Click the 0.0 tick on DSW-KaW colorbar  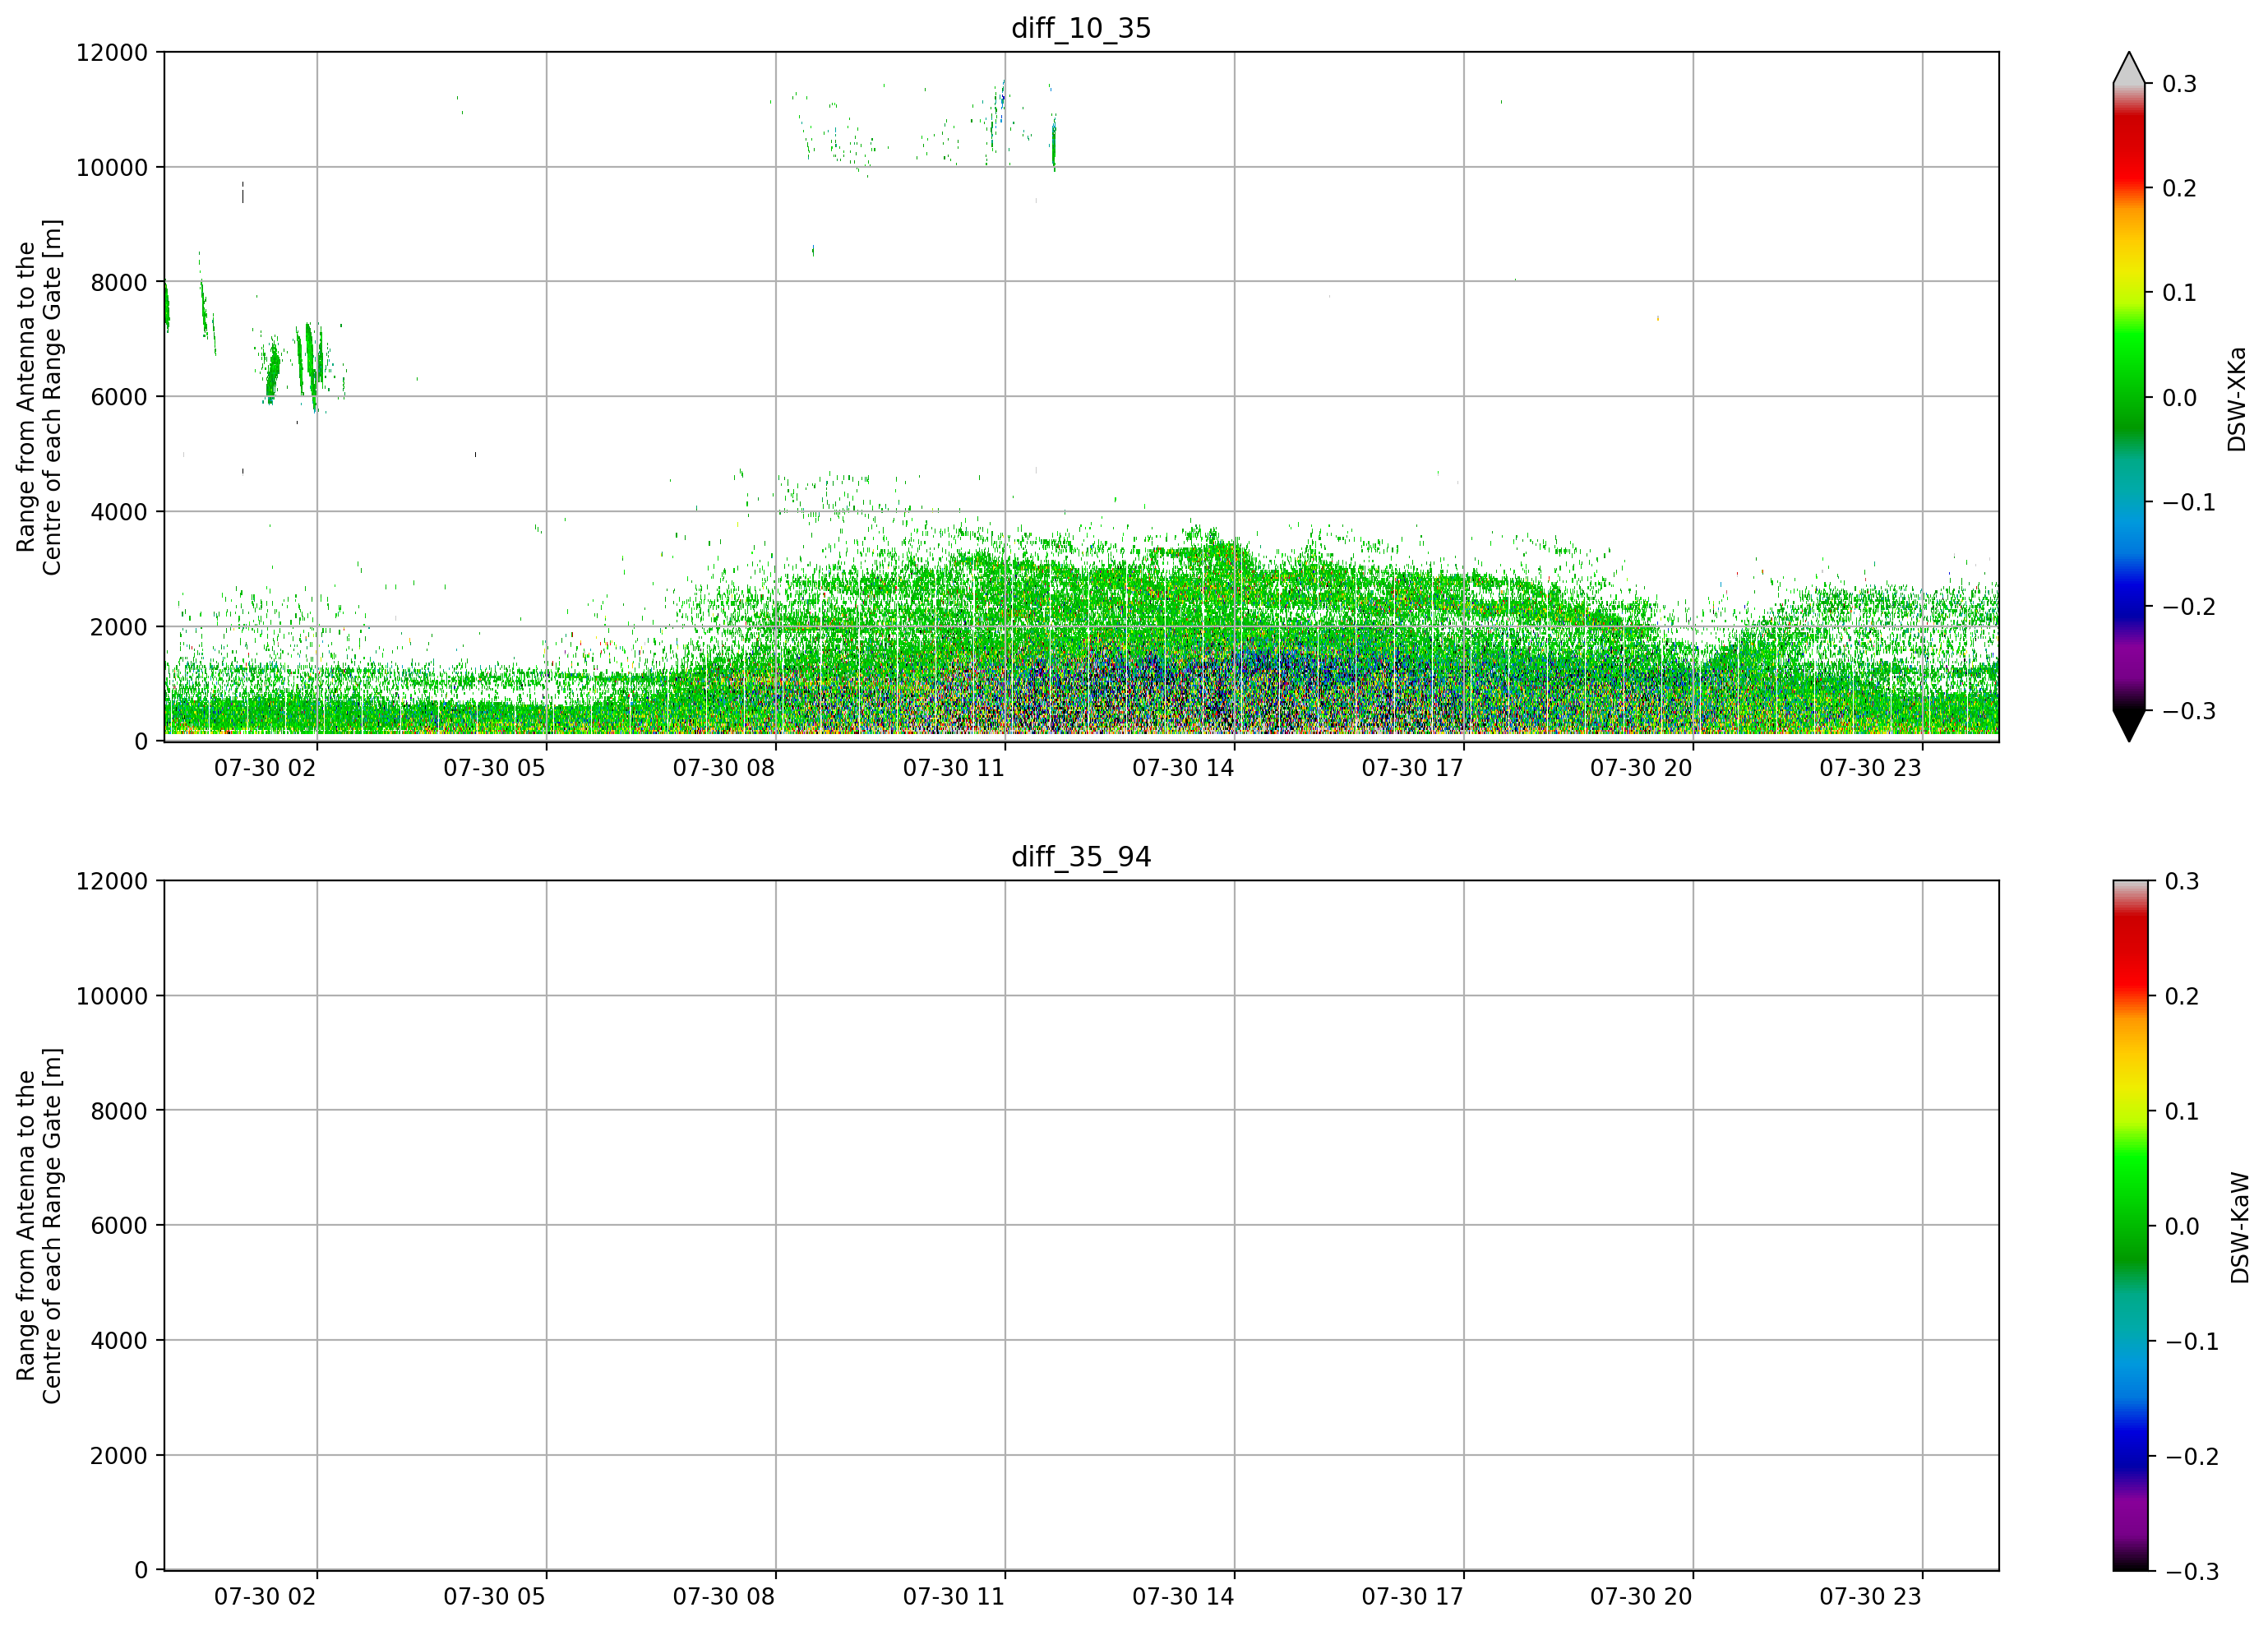2182,1227
